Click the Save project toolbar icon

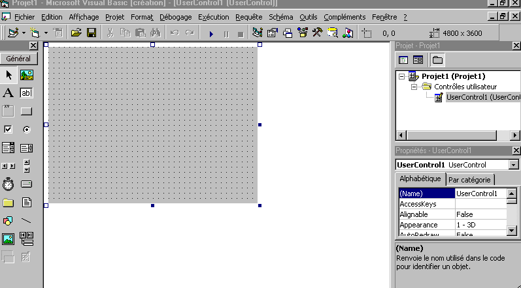tap(92, 33)
